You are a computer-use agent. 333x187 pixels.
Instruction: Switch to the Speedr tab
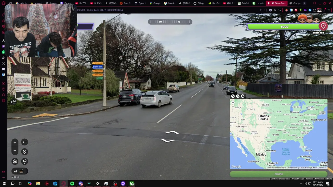pyautogui.click(x=140, y=3)
